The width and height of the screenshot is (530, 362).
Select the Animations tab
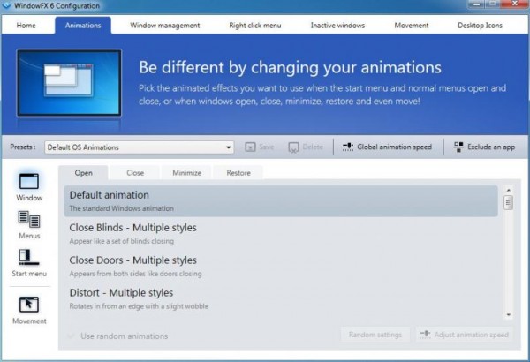click(83, 26)
